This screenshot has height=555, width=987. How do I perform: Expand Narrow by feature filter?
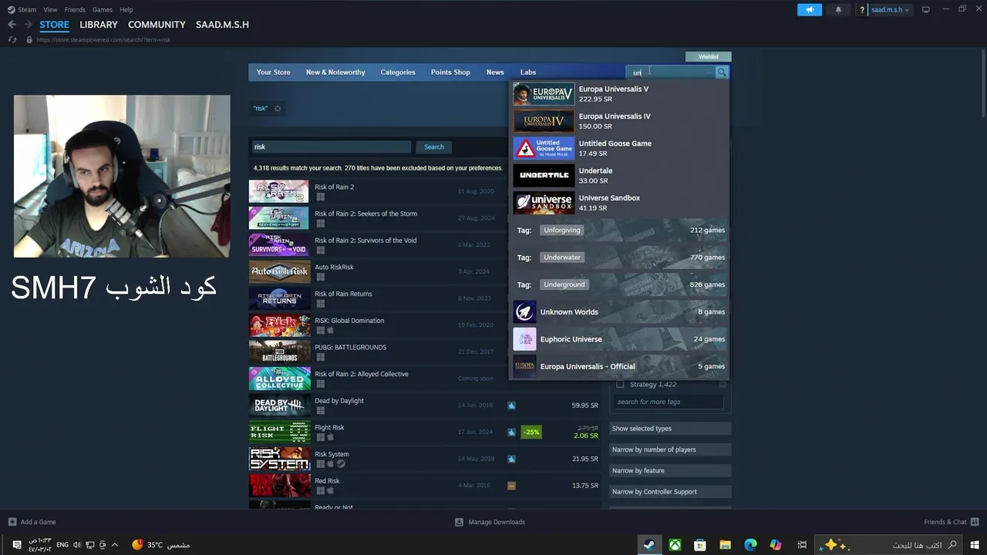point(670,470)
